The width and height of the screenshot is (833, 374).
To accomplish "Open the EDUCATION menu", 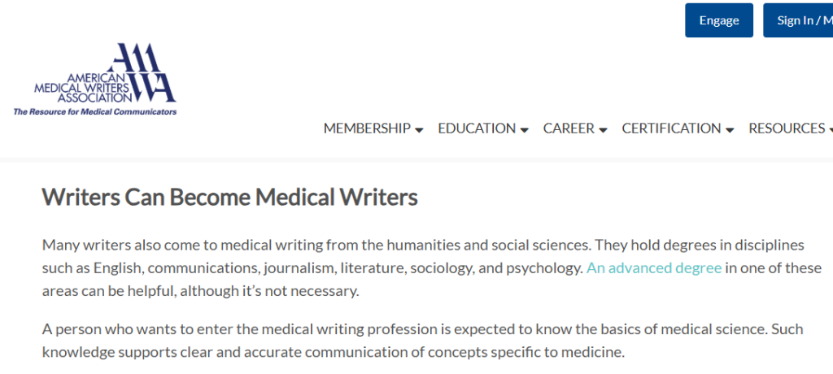I will click(476, 128).
